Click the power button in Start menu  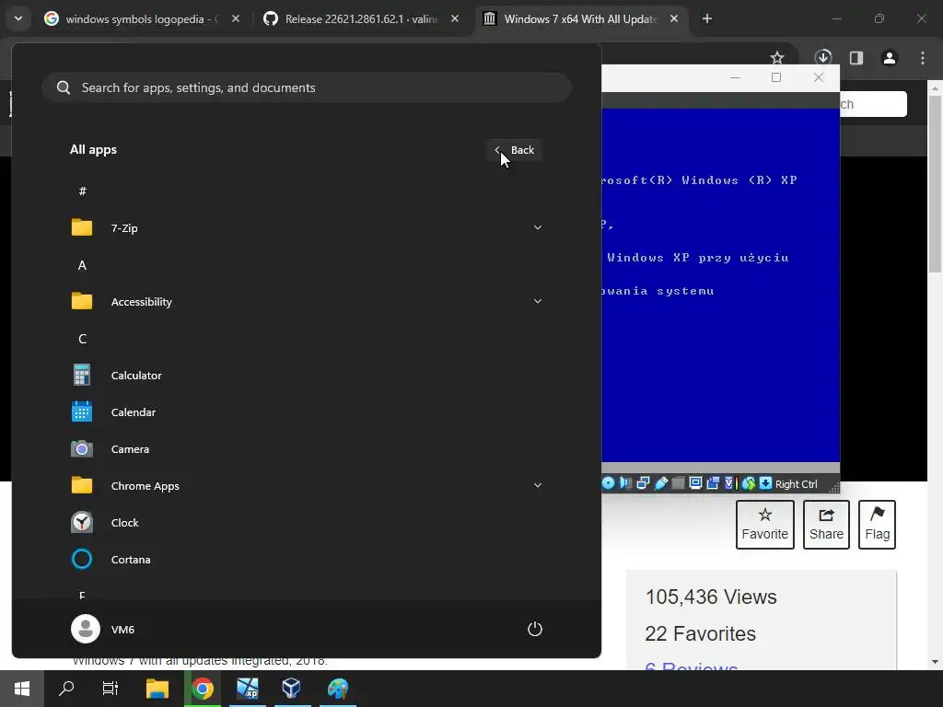click(x=535, y=629)
